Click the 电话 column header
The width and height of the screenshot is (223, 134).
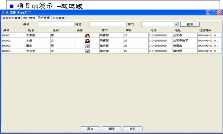pos(161,30)
